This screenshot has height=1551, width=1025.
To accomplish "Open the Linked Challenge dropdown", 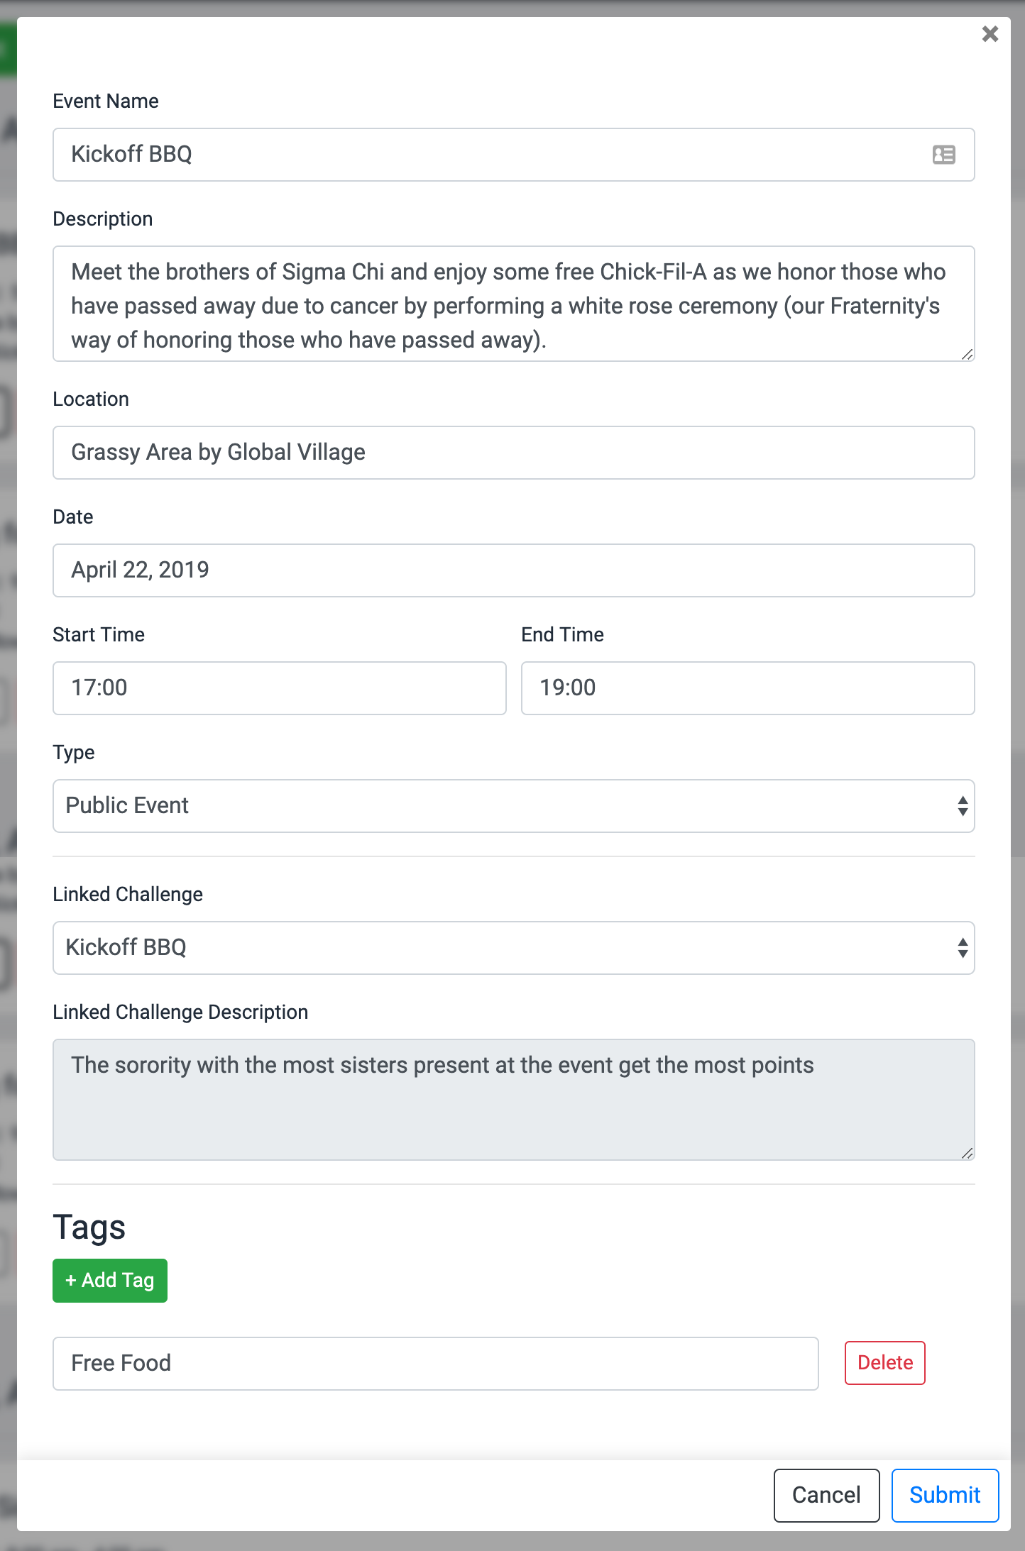I will tap(497, 947).
